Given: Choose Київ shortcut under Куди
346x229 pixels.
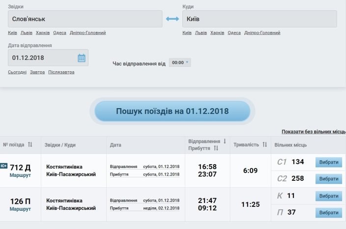Looking at the screenshot, I should [x=187, y=32].
